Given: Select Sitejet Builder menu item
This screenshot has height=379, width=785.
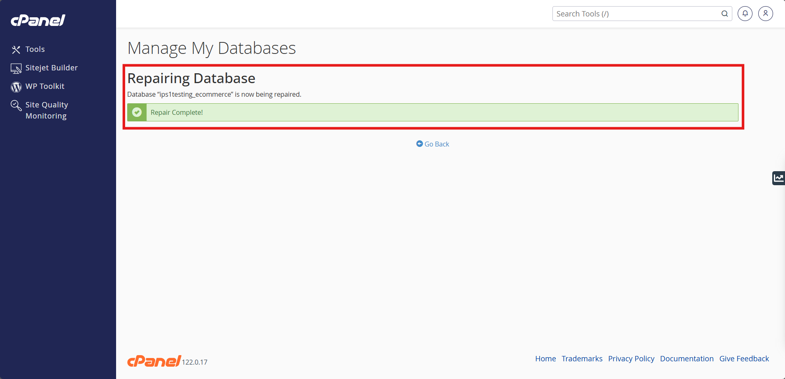Looking at the screenshot, I should 51,68.
